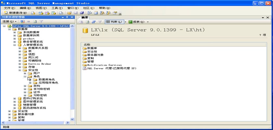273x130 pixels.
Task: Open the Summary pane window-list dropdown arrow
Action: point(263,18)
